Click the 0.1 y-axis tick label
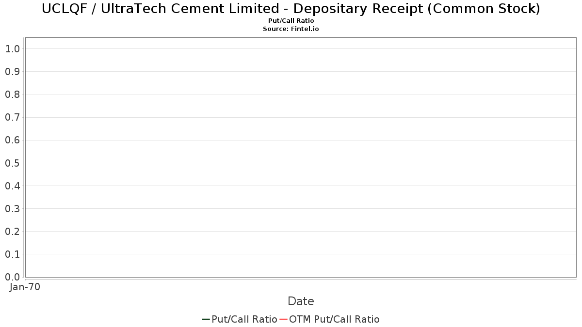 tap(12, 254)
